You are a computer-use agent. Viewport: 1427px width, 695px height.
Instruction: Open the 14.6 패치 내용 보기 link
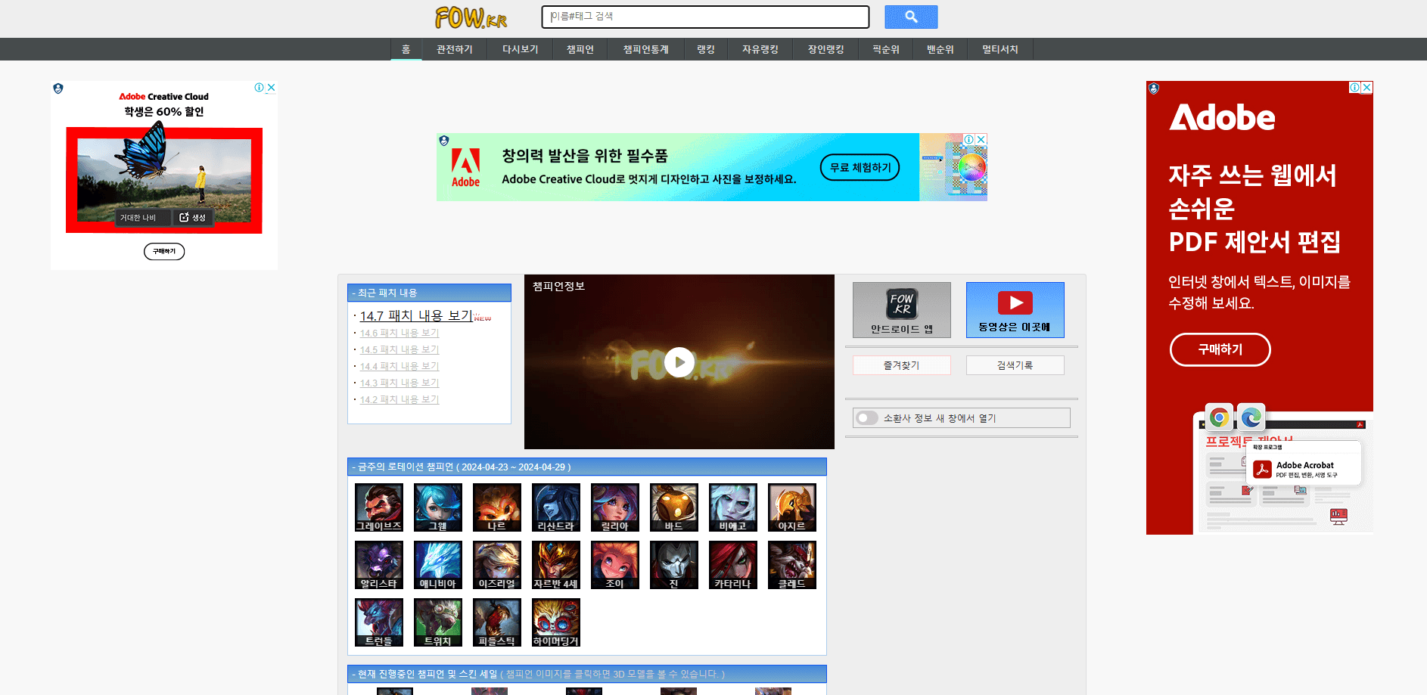point(399,333)
